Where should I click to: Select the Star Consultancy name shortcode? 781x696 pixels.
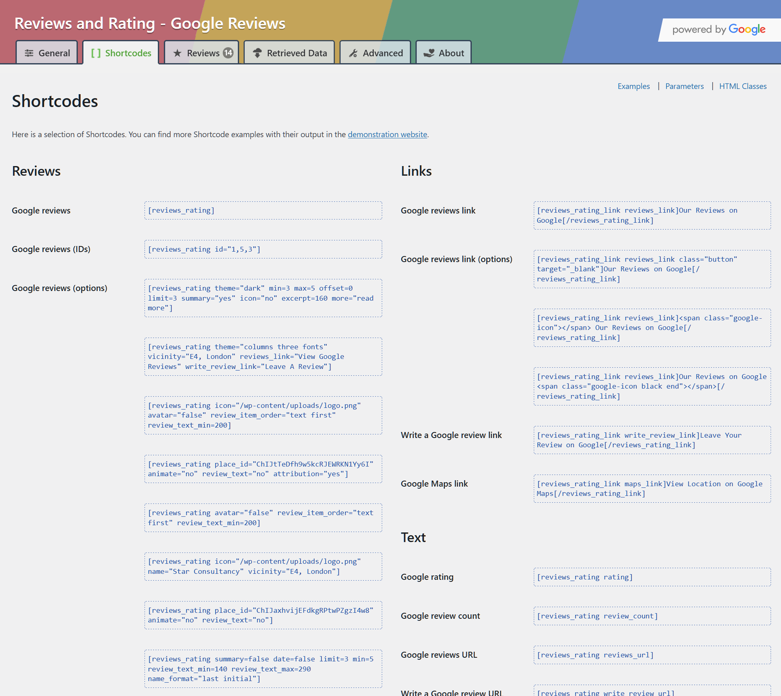tap(263, 566)
